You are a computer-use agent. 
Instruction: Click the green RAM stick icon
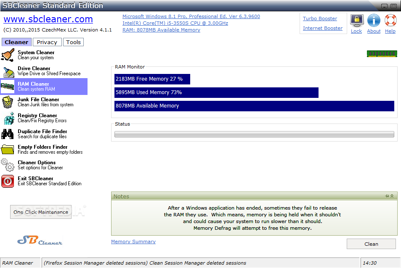[382, 54]
